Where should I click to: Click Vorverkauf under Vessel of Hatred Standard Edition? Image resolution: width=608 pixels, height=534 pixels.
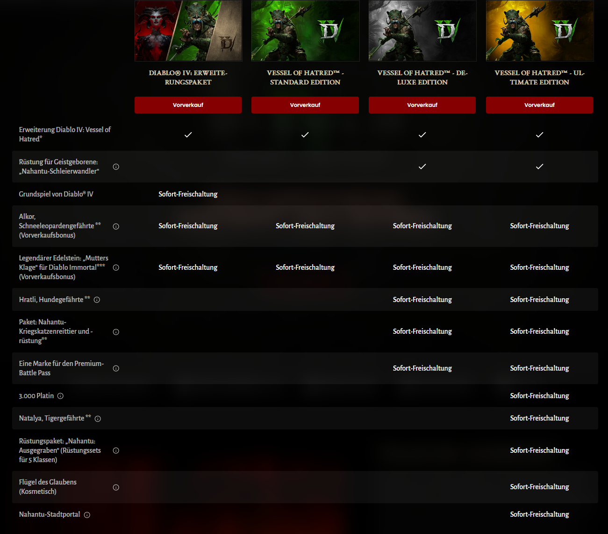tap(305, 105)
